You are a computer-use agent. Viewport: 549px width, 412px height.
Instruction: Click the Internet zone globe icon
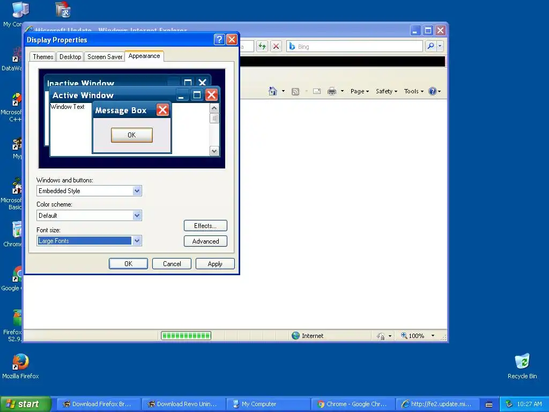[295, 336]
